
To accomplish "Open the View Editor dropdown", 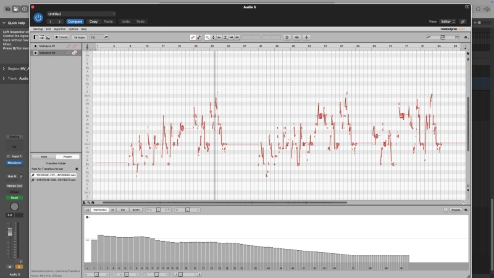I will point(448,21).
